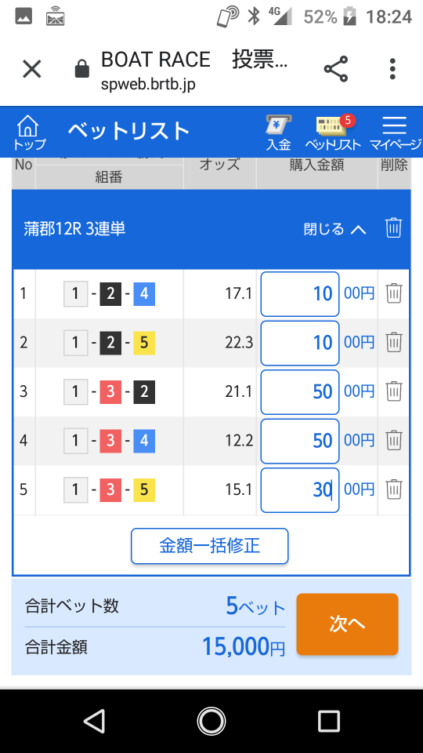The height and width of the screenshot is (753, 423).
Task: Focus amount field for bet 1-3-5
Action: (x=300, y=489)
